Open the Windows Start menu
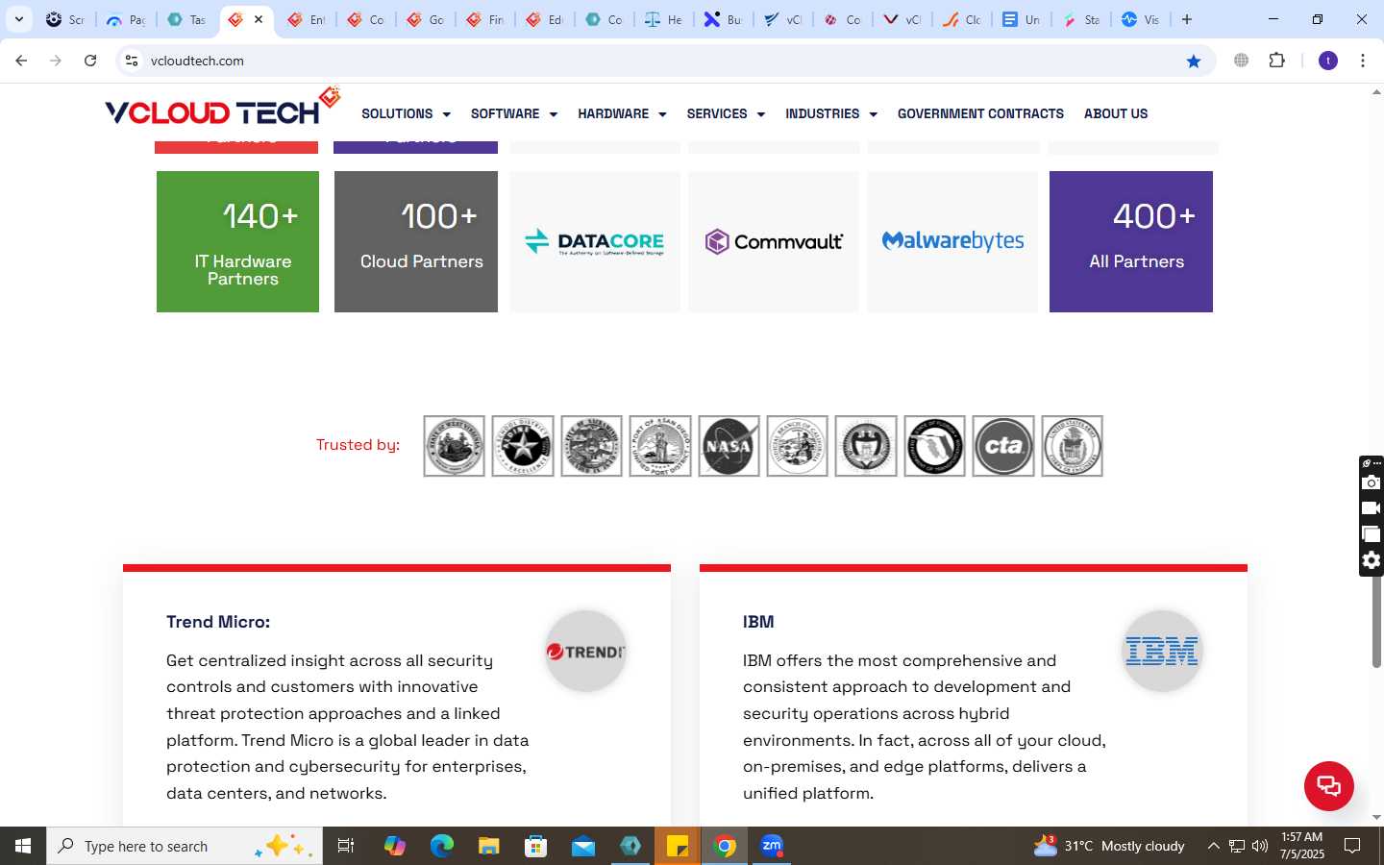 [23, 846]
